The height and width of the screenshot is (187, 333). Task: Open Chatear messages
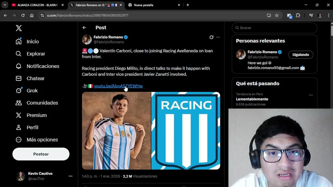pyautogui.click(x=30, y=78)
